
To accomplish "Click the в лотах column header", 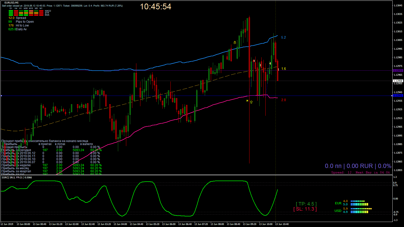I will (x=60, y=144).
